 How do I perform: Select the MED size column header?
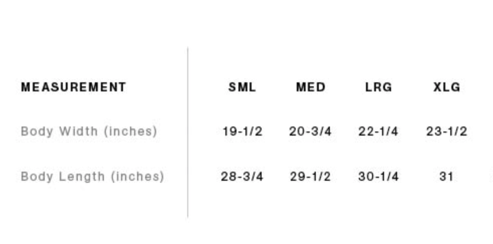click(x=311, y=87)
